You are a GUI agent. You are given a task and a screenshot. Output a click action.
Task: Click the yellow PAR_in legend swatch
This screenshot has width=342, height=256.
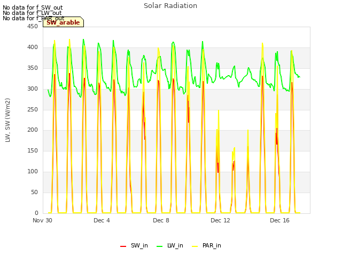click(x=195, y=246)
